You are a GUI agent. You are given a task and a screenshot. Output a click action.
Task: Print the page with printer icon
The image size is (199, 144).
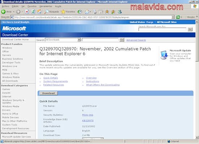pyautogui.click(x=94, y=12)
